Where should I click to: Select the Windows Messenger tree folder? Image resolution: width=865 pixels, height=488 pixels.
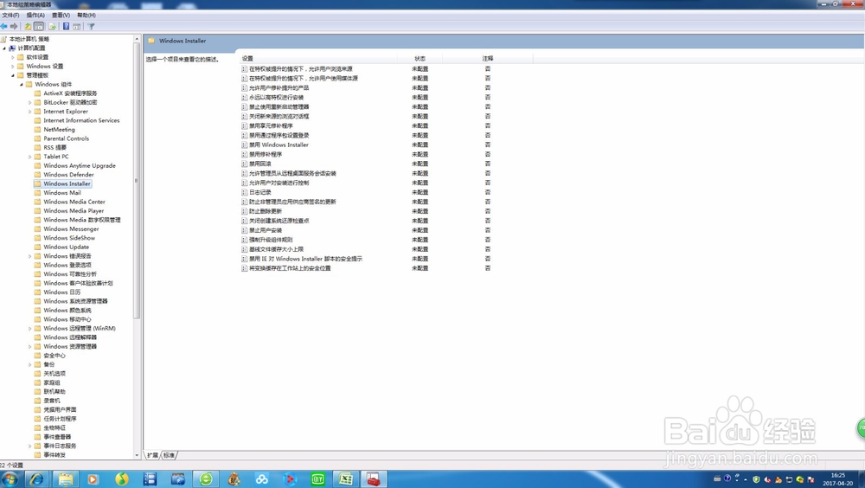(71, 229)
